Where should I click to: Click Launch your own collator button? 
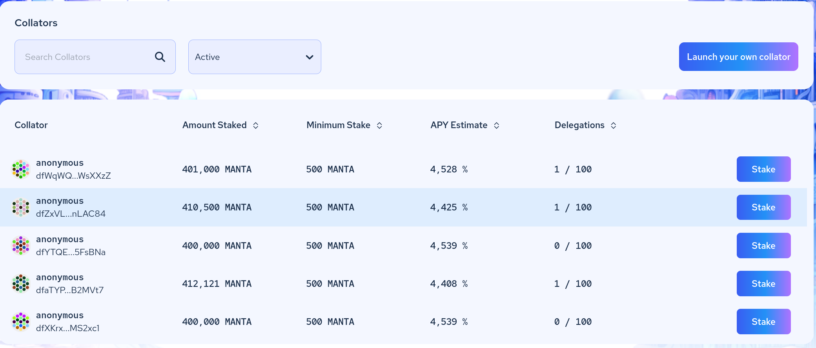738,57
